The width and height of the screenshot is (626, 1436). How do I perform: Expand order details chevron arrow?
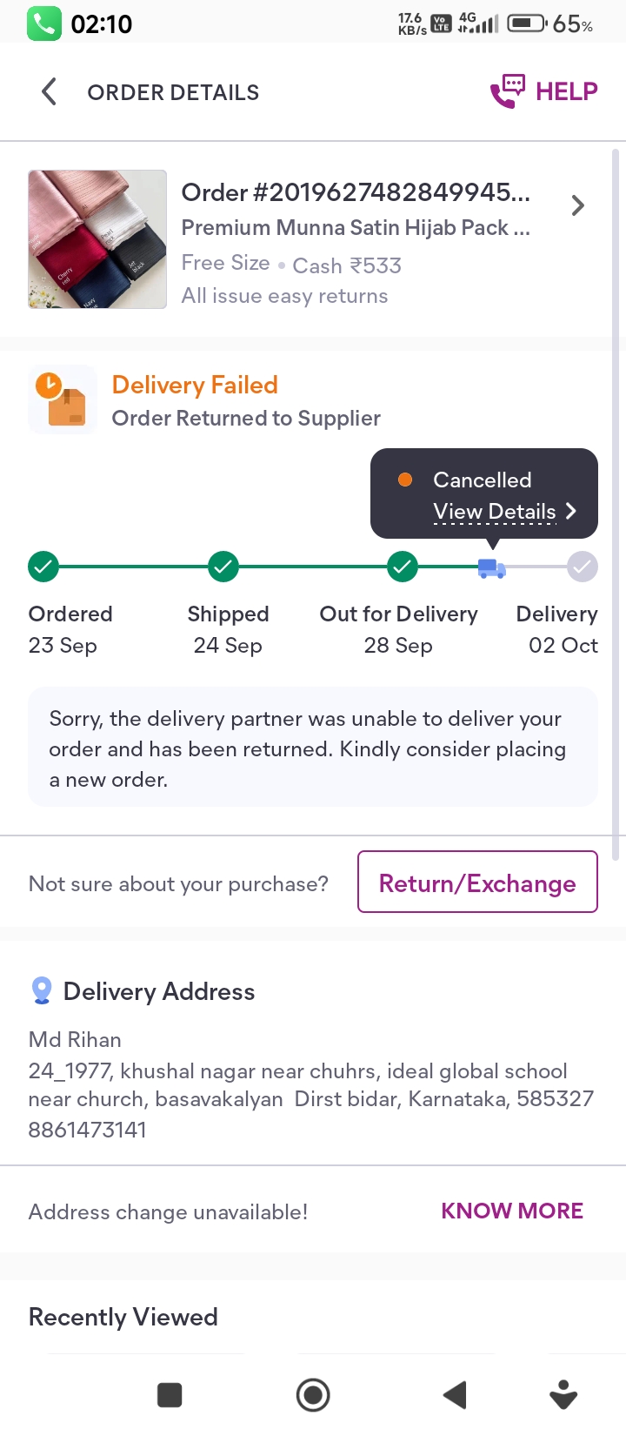[577, 205]
